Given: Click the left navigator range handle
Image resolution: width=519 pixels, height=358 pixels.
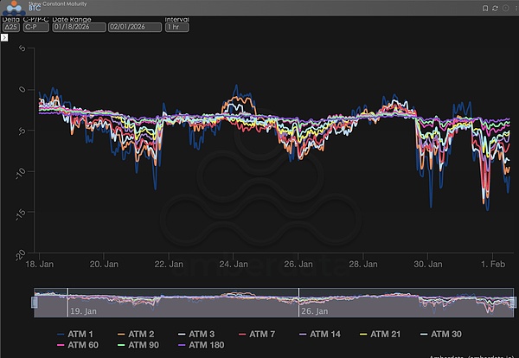Looking at the screenshot, I should pos(35,302).
